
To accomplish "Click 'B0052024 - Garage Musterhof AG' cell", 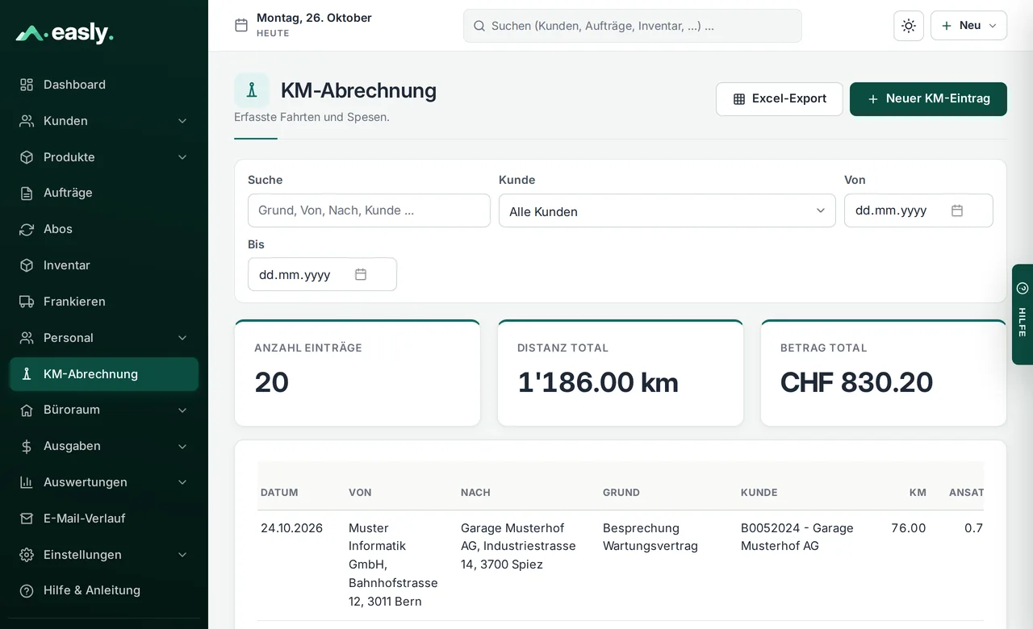I will coord(797,537).
